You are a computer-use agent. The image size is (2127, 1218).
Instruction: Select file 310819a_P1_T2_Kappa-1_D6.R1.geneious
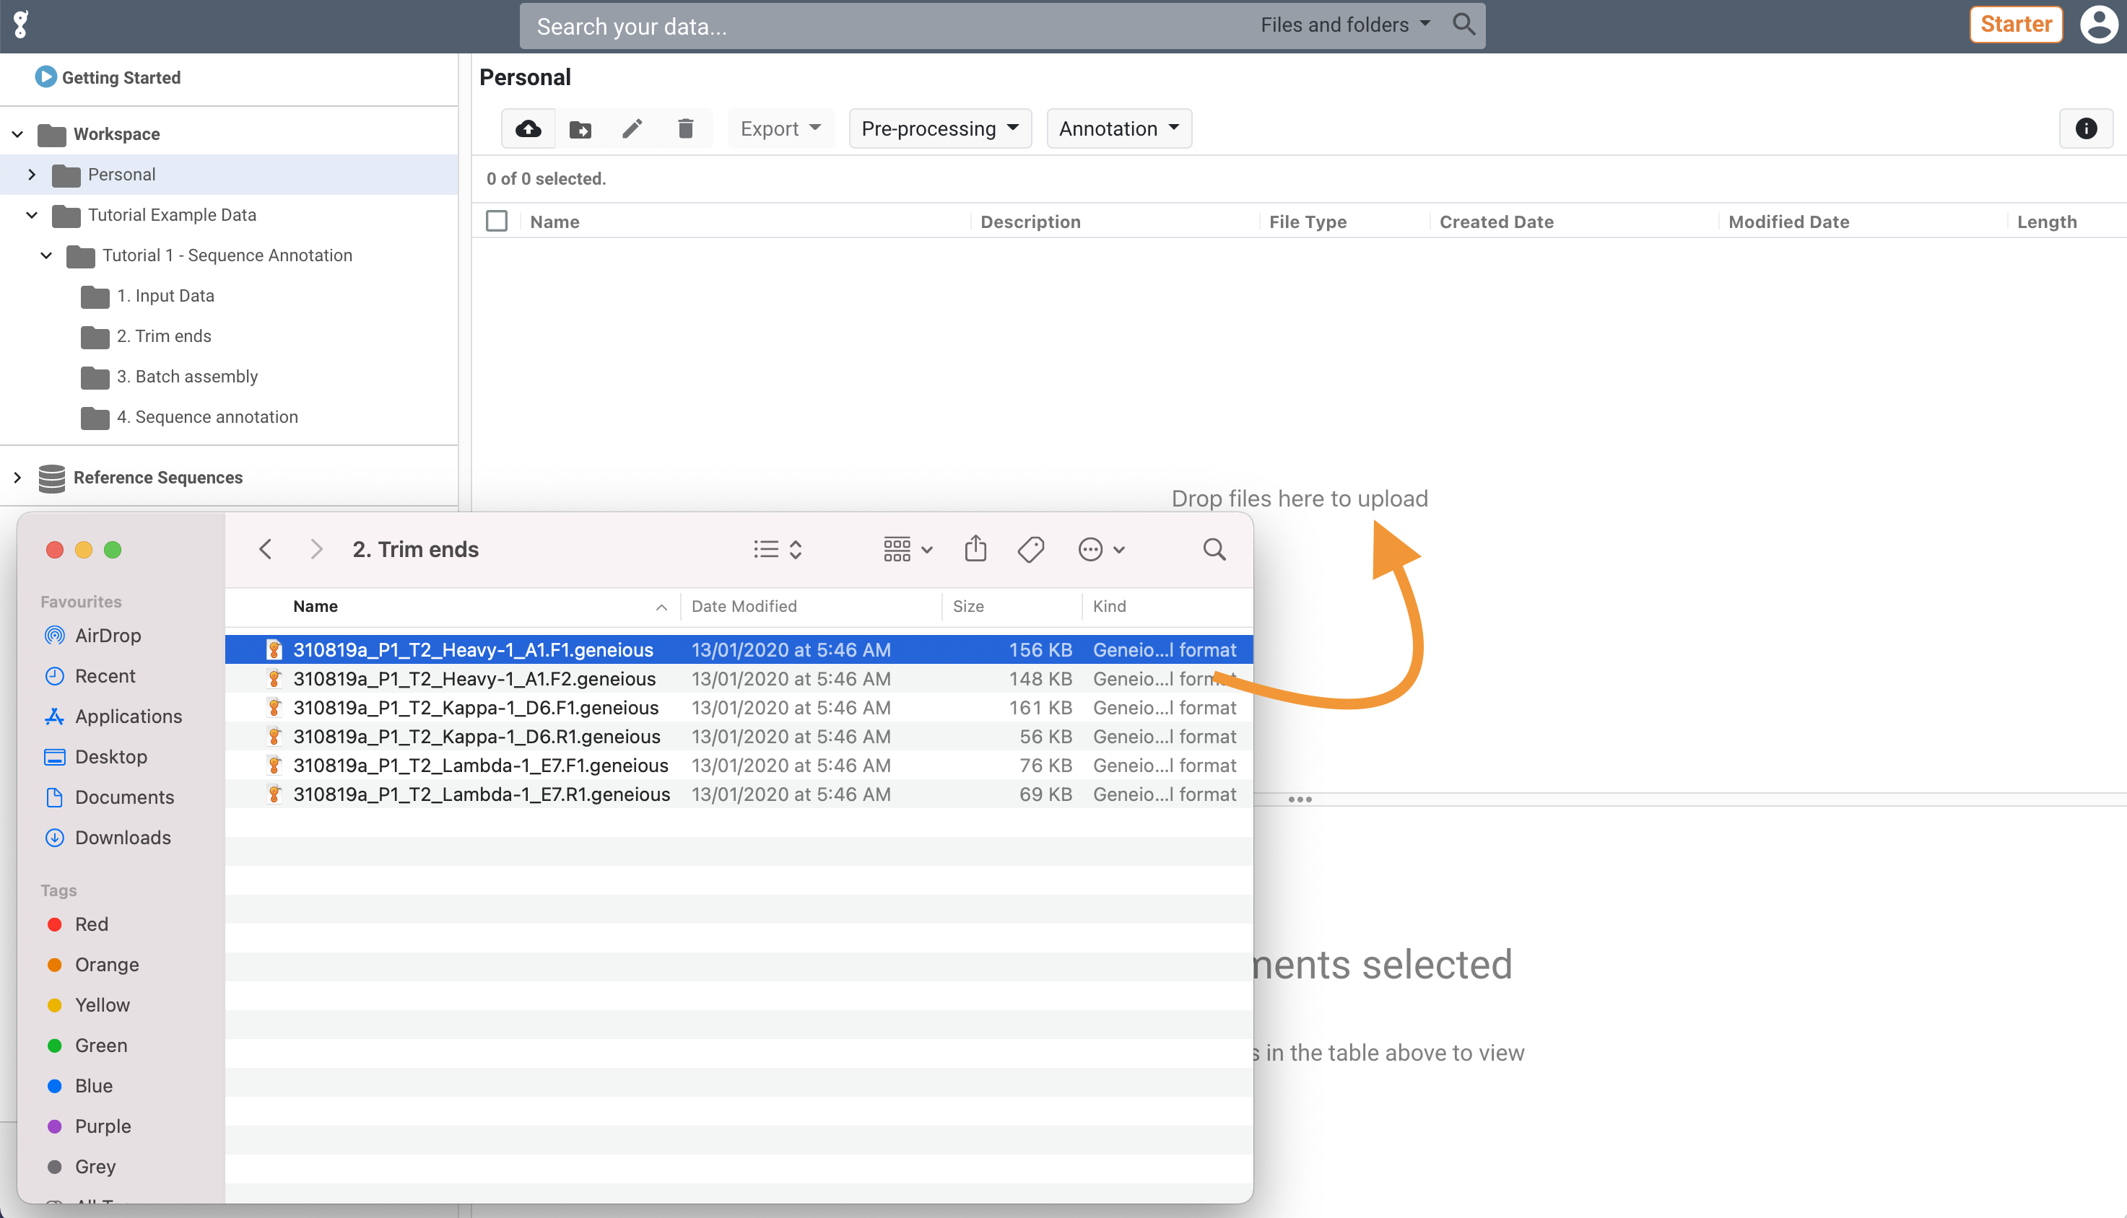[739, 736]
